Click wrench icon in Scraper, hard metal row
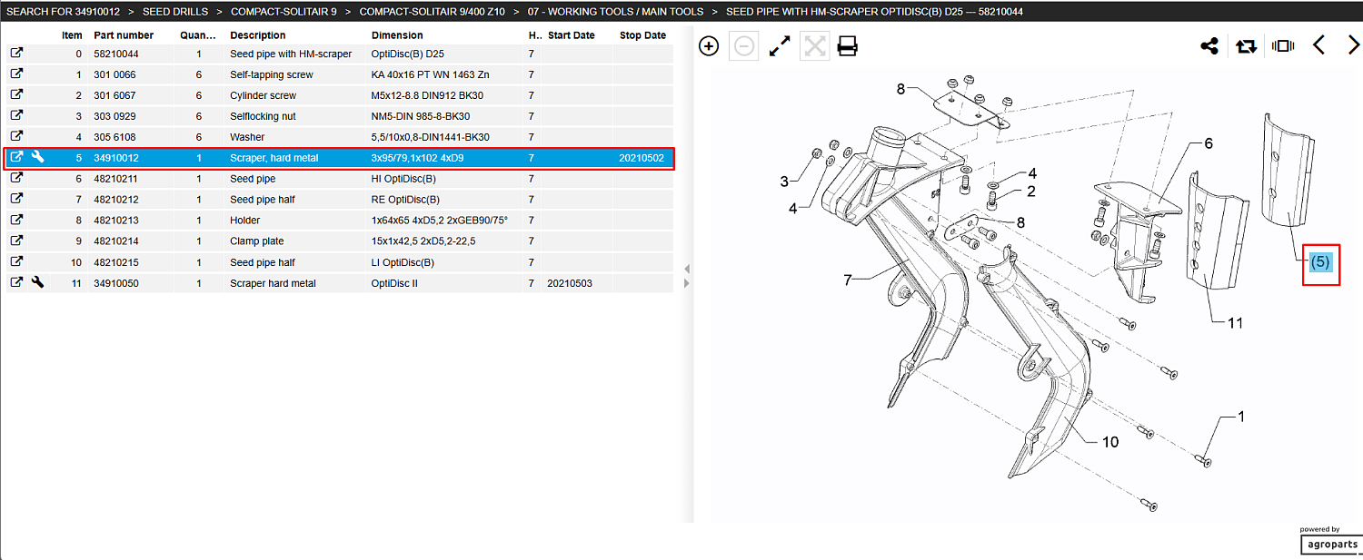The height and width of the screenshot is (560, 1363). pos(37,158)
